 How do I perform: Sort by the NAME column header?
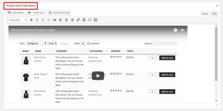38,51
